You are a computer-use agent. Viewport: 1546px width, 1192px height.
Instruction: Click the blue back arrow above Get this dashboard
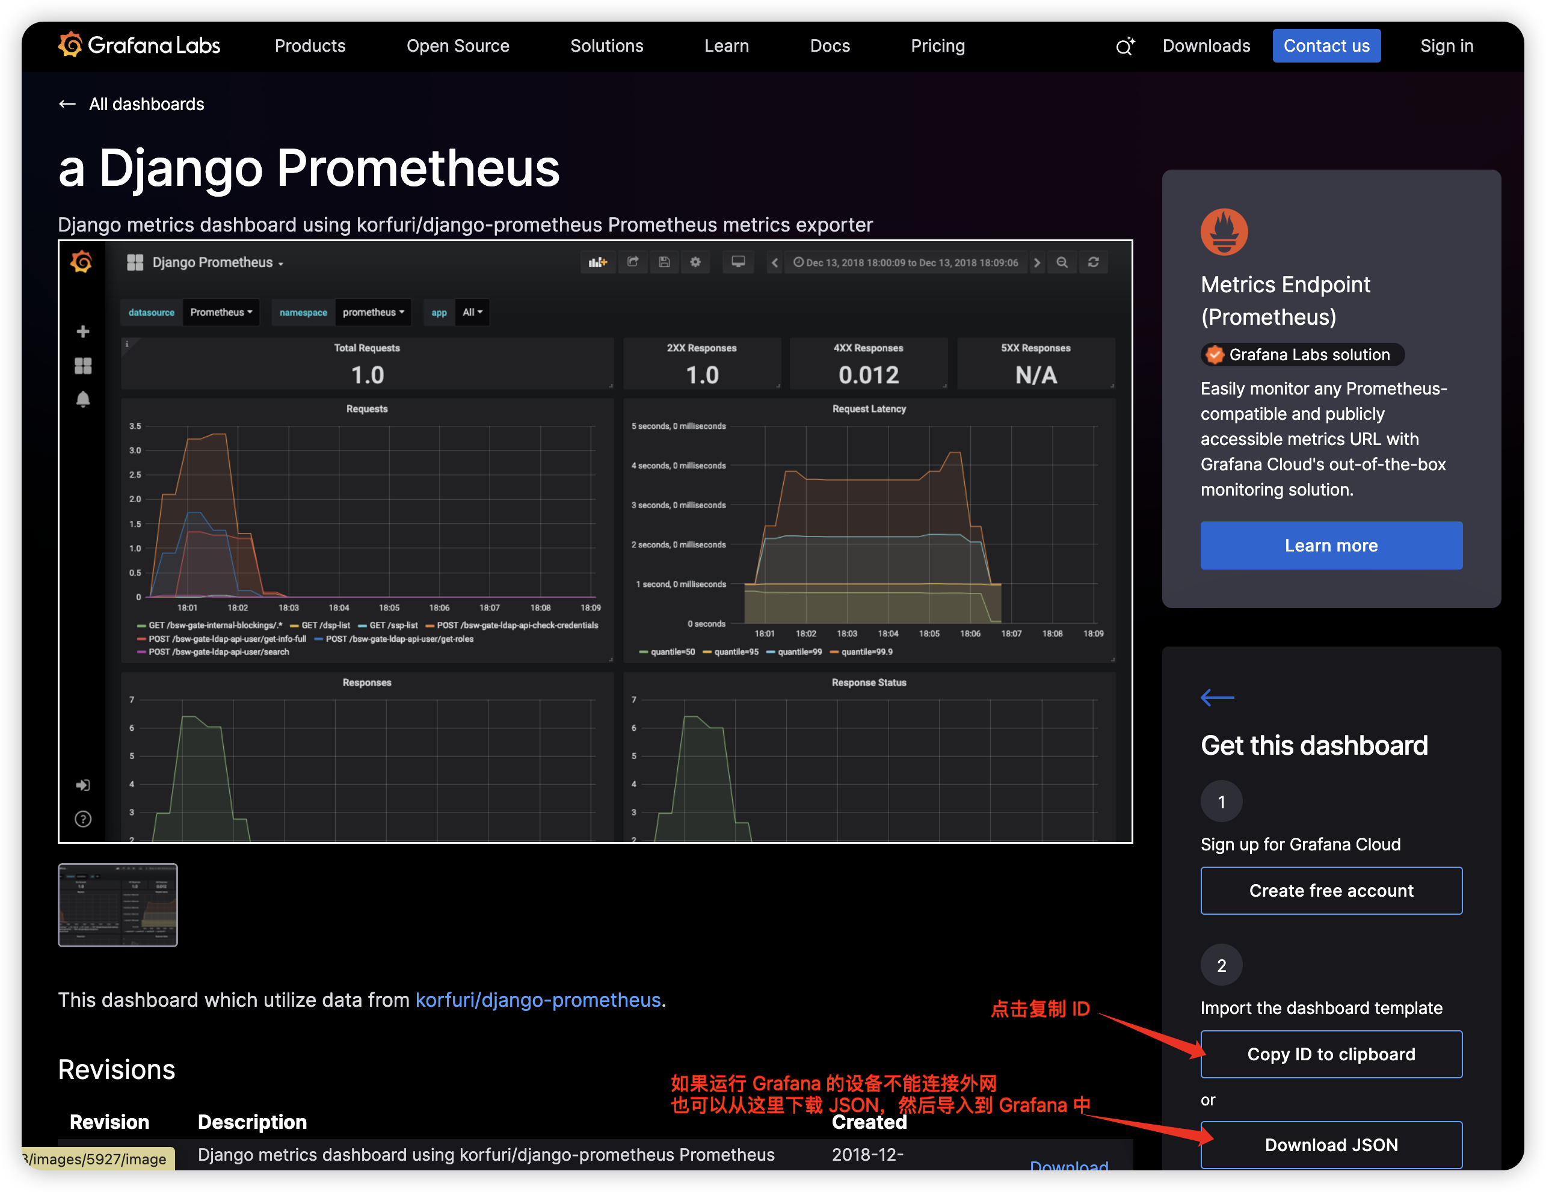click(x=1217, y=697)
